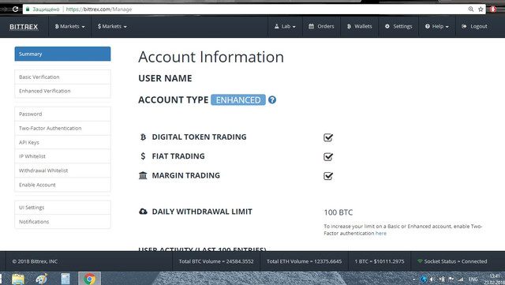505x285 pixels.
Task: Toggle Margin Trading checkbox
Action: 328,176
